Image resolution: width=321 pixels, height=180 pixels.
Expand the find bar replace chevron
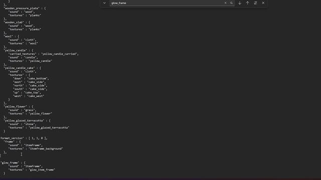[104, 3]
